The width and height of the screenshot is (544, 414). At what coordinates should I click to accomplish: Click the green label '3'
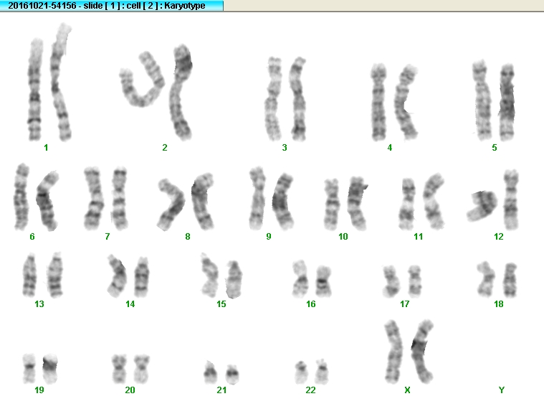coord(285,148)
